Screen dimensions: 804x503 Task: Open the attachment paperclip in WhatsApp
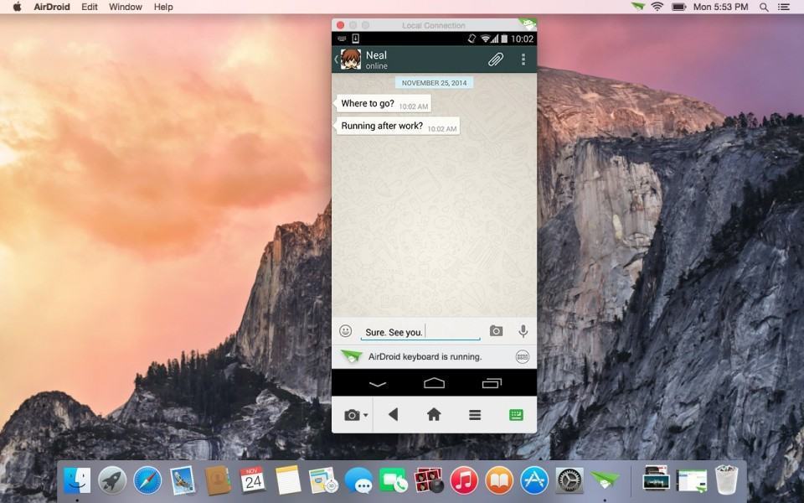(495, 60)
